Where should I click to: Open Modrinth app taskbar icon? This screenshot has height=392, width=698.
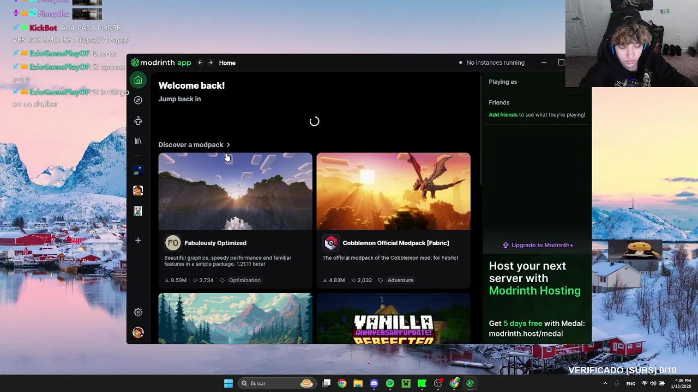click(x=470, y=383)
